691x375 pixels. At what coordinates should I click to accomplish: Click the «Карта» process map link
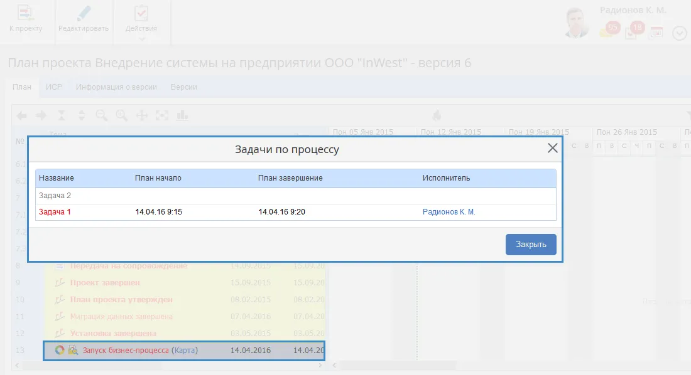185,351
